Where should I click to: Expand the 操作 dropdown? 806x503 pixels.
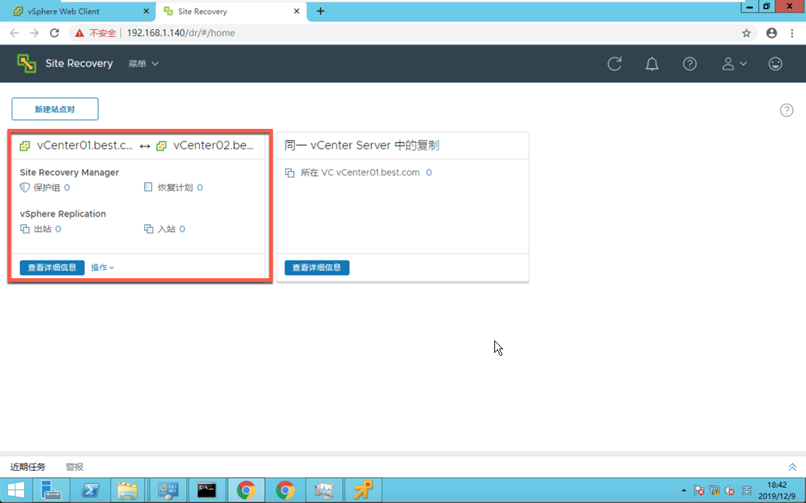coord(102,267)
